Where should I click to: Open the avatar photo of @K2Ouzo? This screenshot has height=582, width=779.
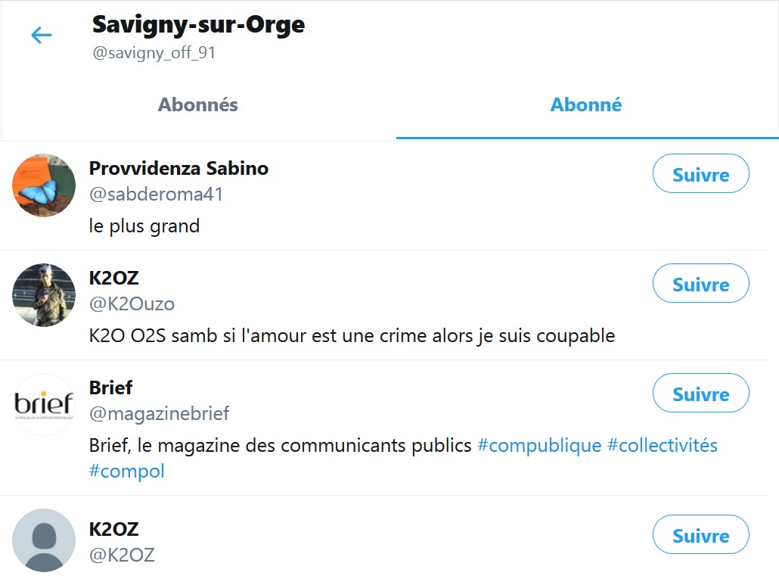coord(44,295)
